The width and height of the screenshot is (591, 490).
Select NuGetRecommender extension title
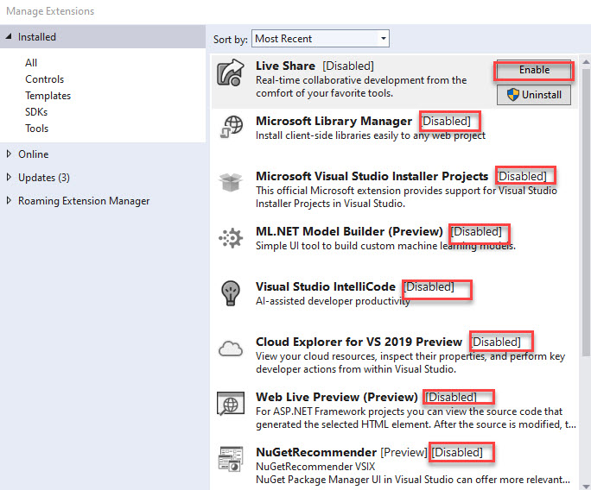[x=316, y=452]
